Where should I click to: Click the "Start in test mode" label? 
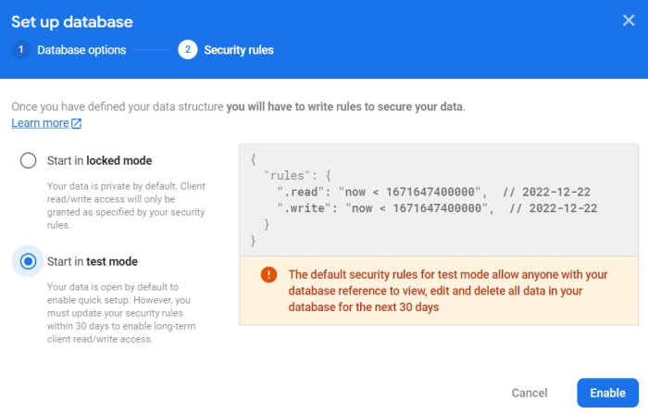92,261
